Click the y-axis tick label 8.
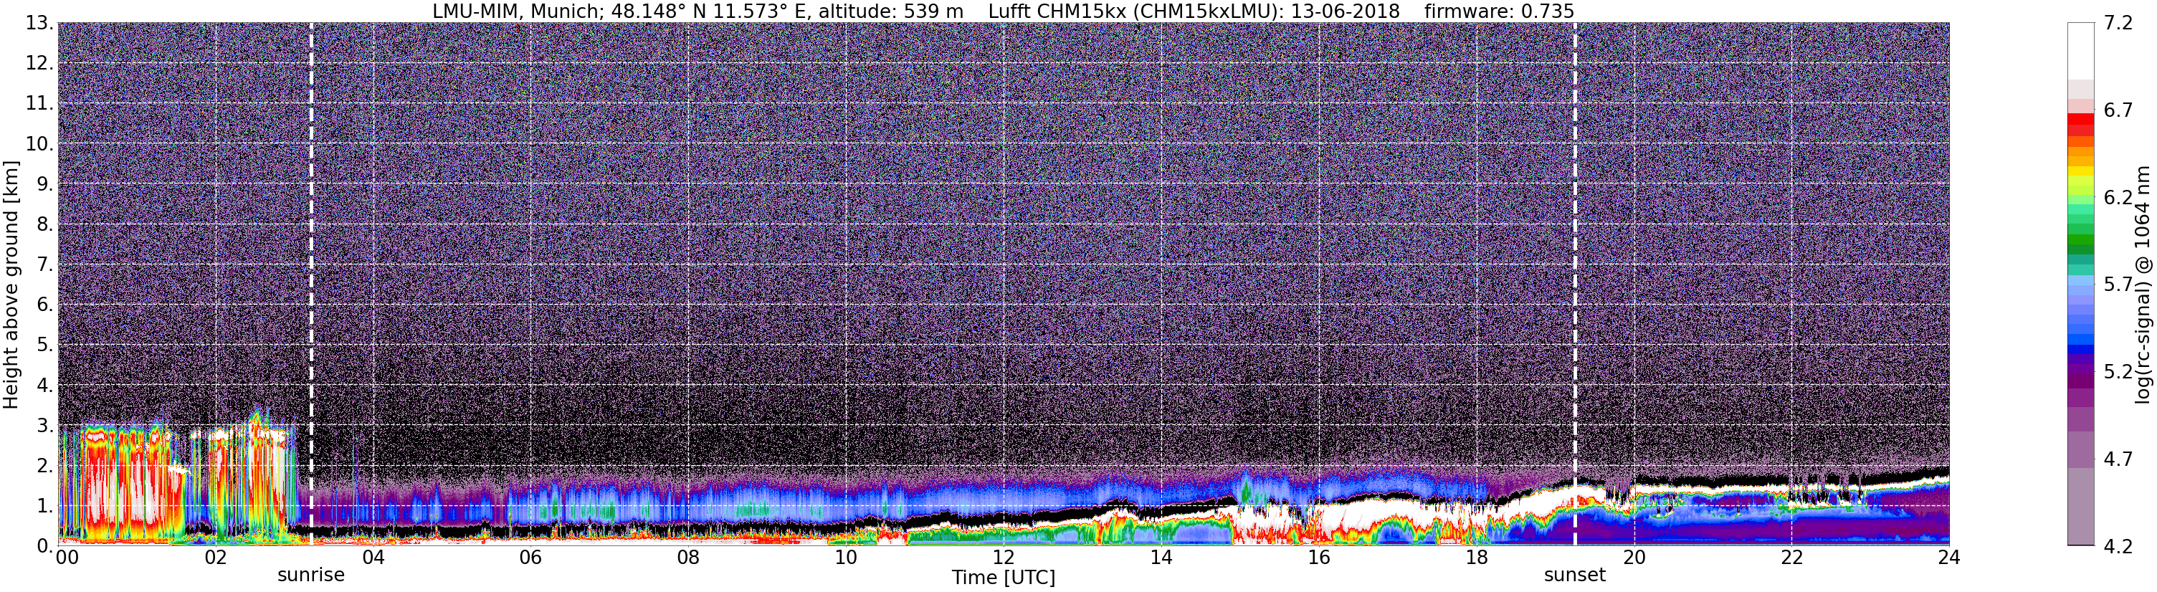This screenshot has width=2157, height=592. [x=45, y=224]
